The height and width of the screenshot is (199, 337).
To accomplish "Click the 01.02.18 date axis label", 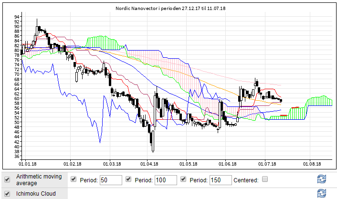I will coord(73,164).
